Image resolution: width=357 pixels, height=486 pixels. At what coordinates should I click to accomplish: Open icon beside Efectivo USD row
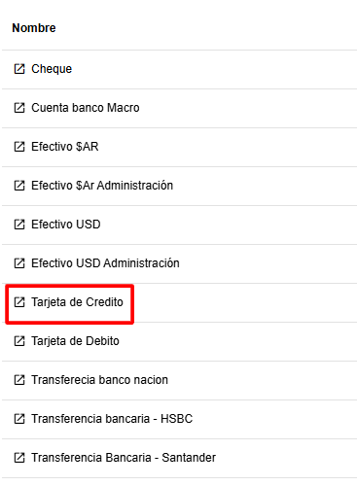(x=19, y=225)
